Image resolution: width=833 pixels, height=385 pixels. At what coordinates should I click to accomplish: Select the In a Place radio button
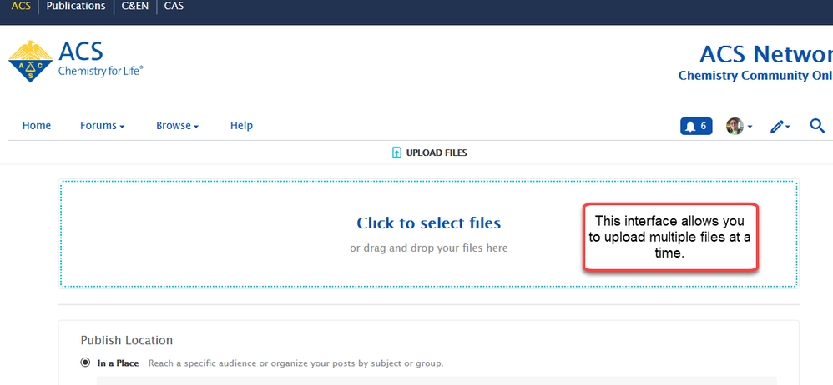pos(85,362)
